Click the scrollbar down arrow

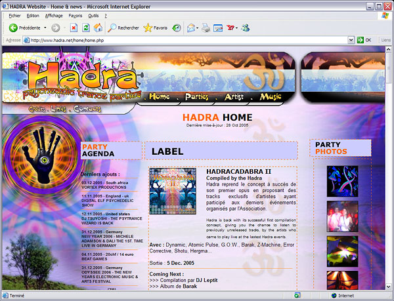(389, 287)
